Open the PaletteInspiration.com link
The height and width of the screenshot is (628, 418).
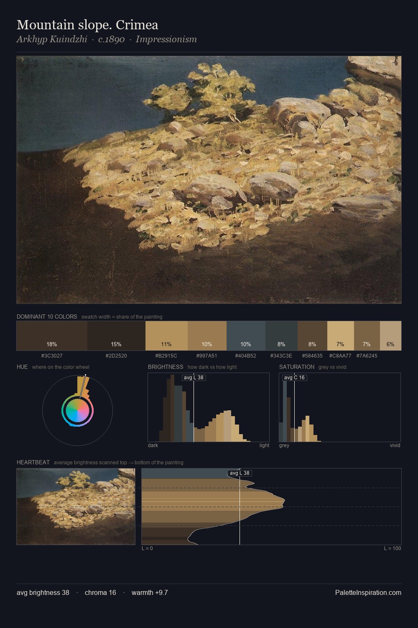tap(368, 592)
